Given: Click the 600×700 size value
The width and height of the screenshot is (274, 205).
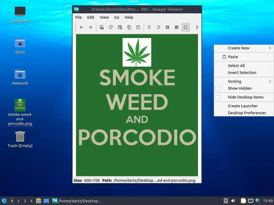Looking at the screenshot, I should point(92,180).
